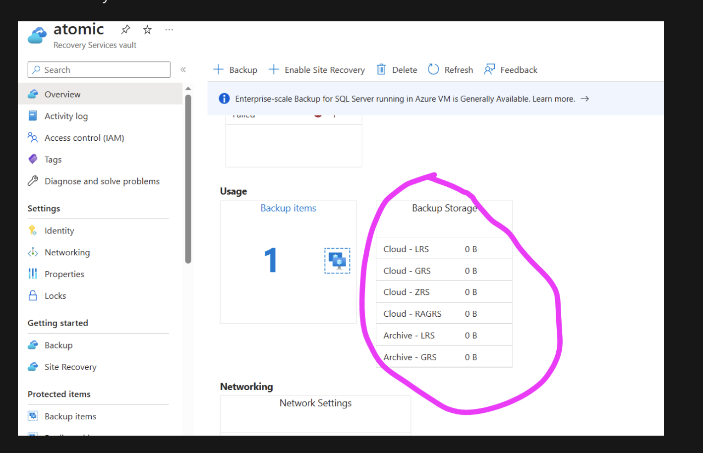Click the sidebar Backup items icon
This screenshot has width=703, height=453.
[x=33, y=416]
